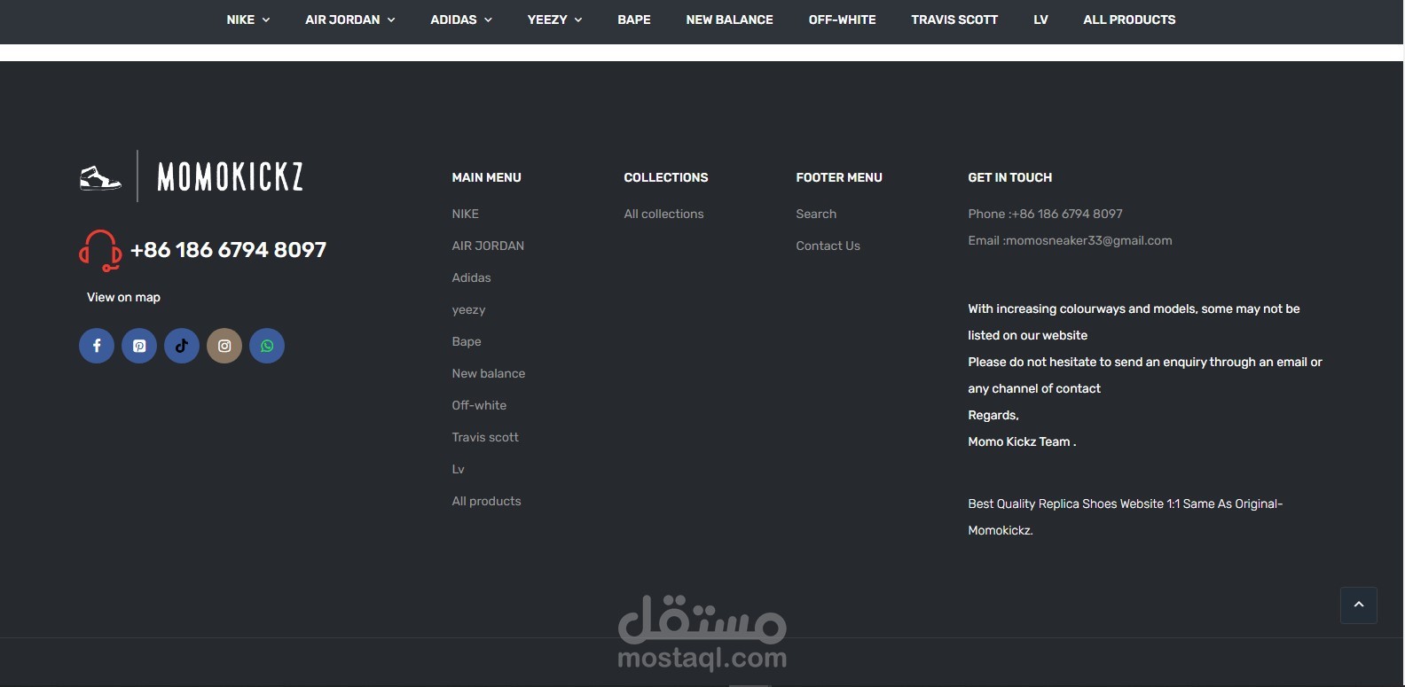Open AIR JORDAN in footer main menu
This screenshot has height=687, width=1405.
488,246
